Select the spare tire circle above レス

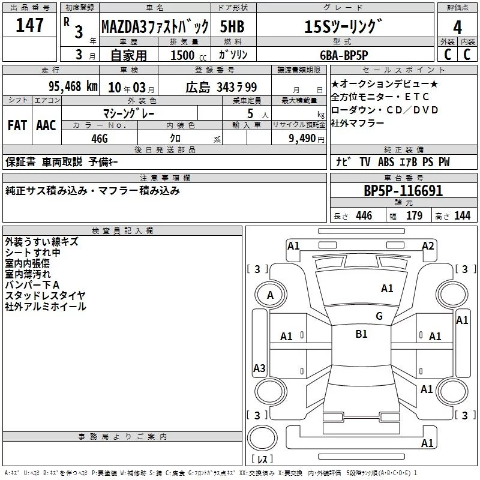[x=262, y=437]
